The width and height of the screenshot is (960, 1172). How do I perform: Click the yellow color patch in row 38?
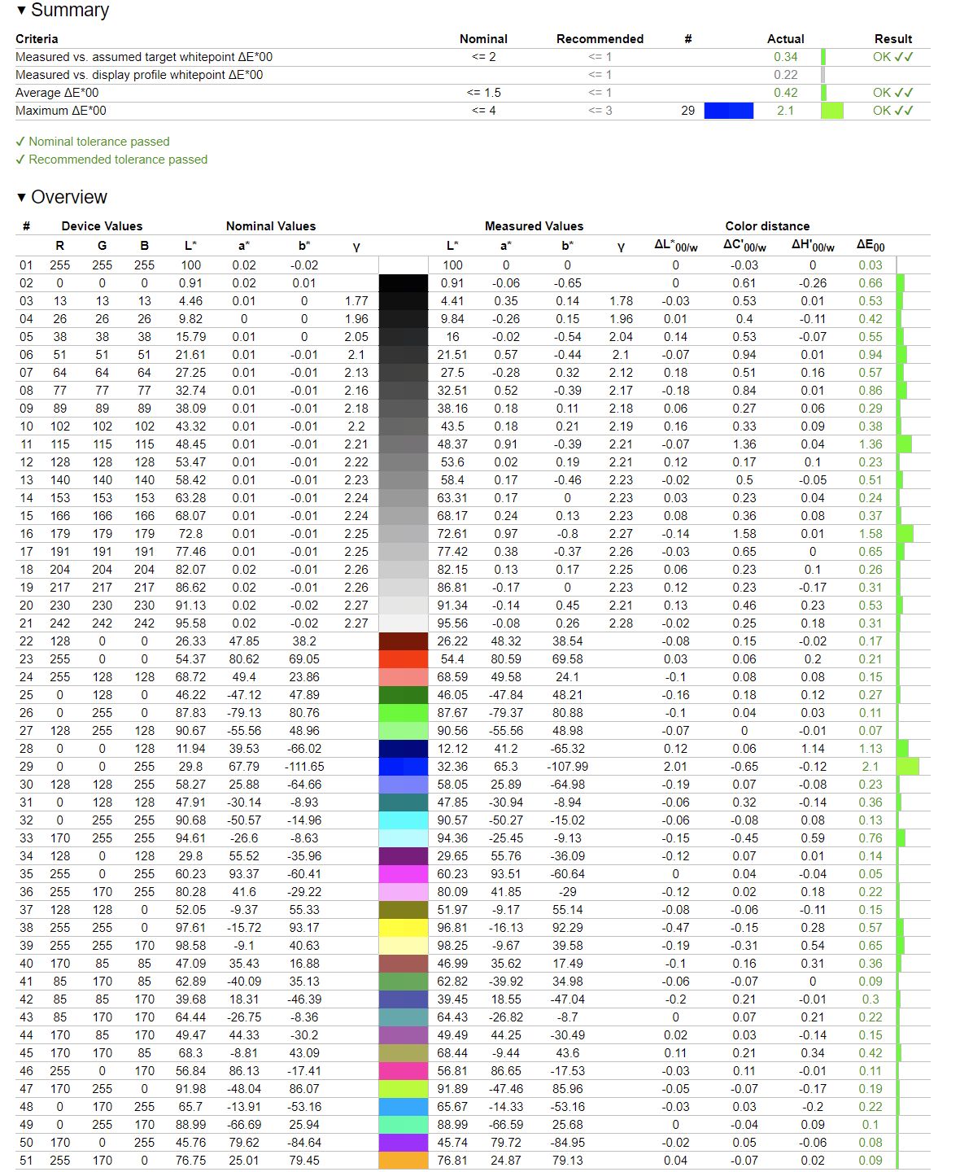click(404, 928)
